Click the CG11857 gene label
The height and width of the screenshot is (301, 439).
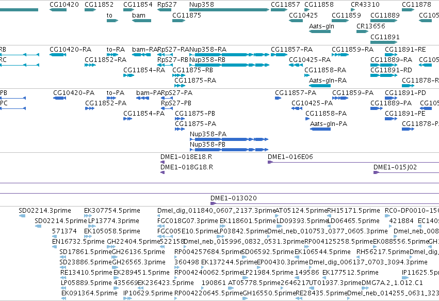click(x=285, y=5)
